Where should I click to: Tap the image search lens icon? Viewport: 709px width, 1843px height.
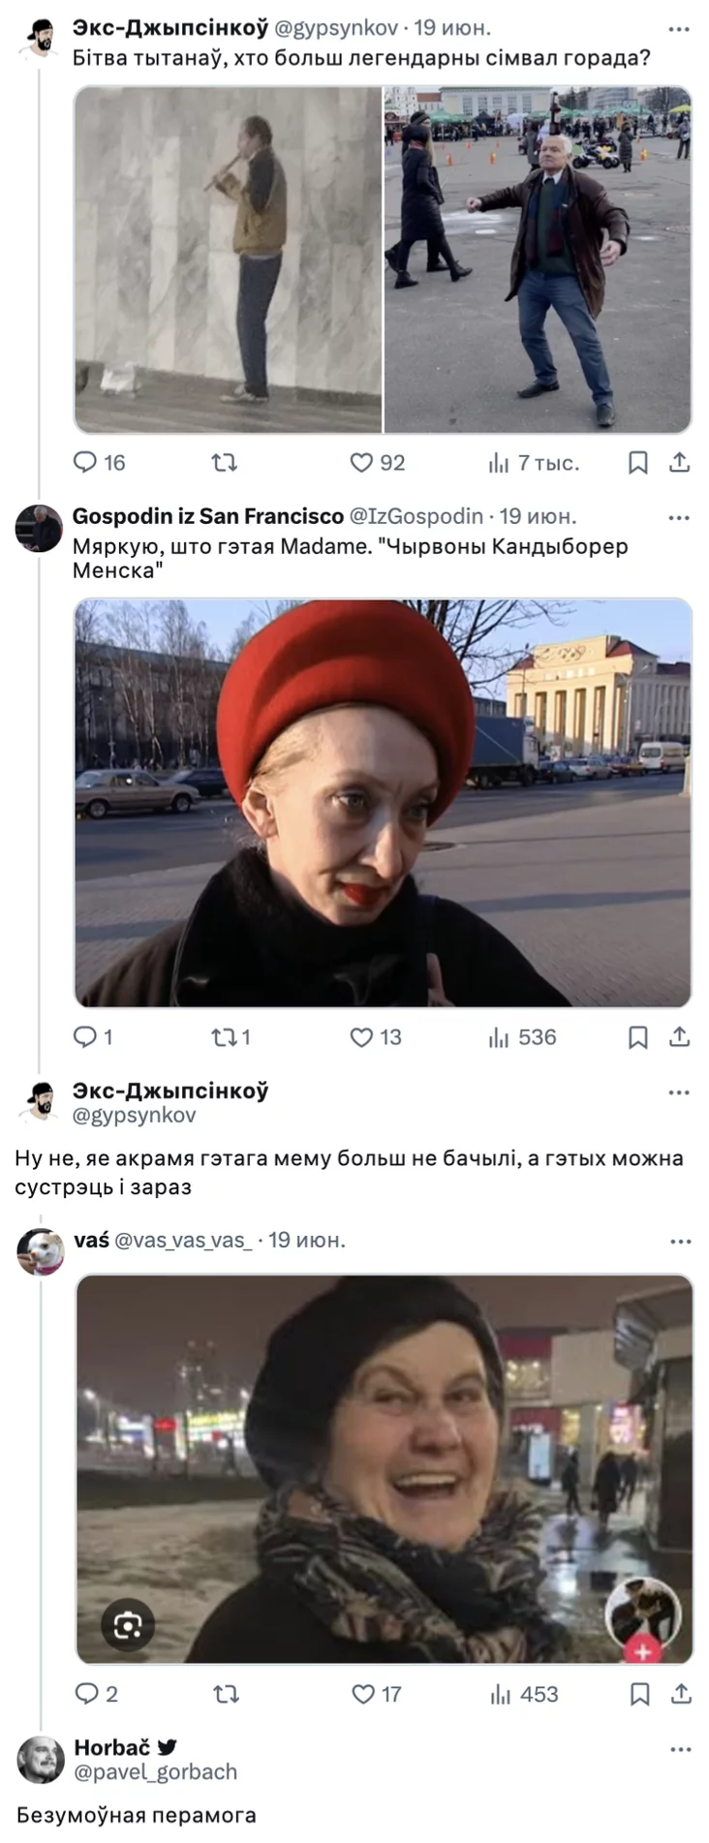coord(128,1626)
